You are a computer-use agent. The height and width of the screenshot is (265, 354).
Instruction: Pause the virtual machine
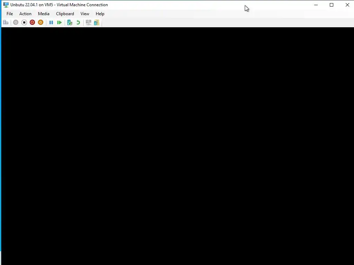pos(51,22)
